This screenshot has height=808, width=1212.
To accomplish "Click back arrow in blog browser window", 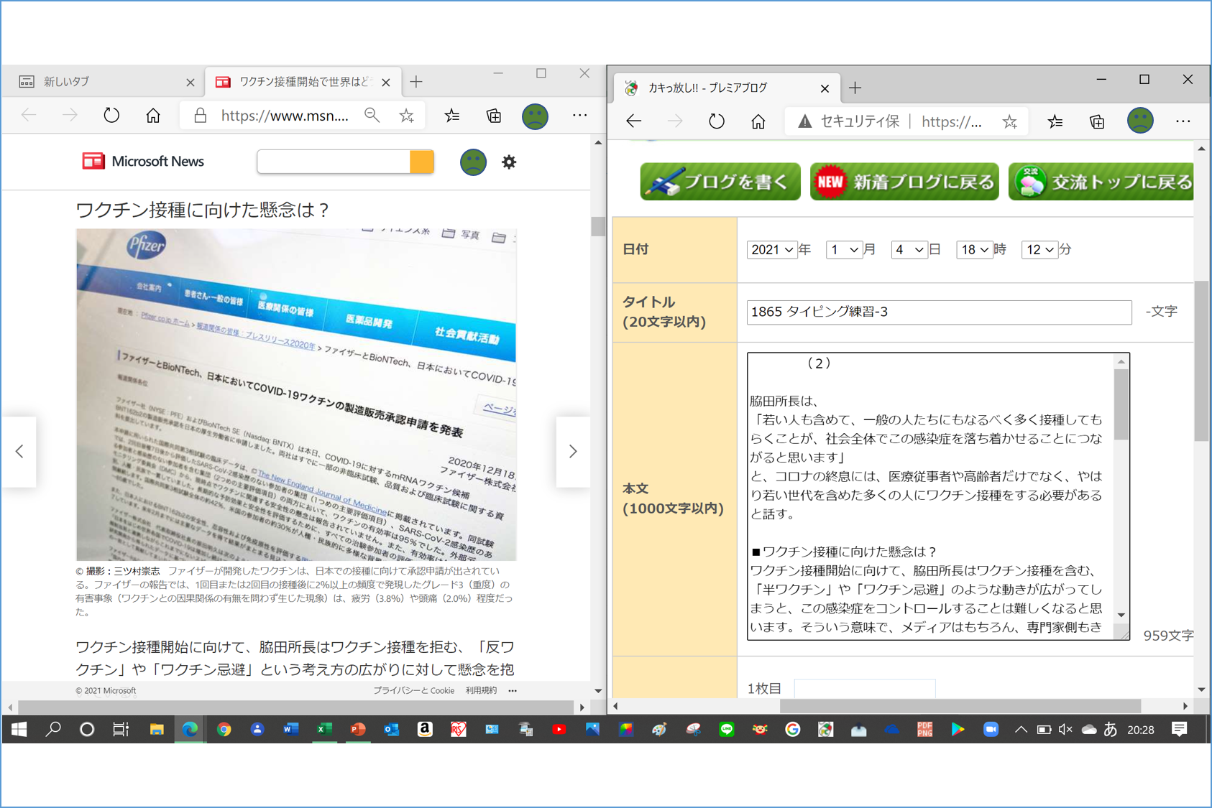I will (633, 121).
